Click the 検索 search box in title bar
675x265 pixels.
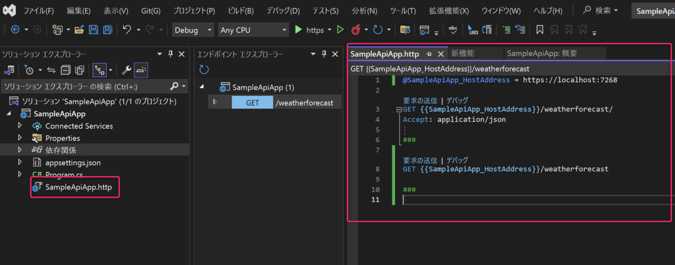(601, 11)
